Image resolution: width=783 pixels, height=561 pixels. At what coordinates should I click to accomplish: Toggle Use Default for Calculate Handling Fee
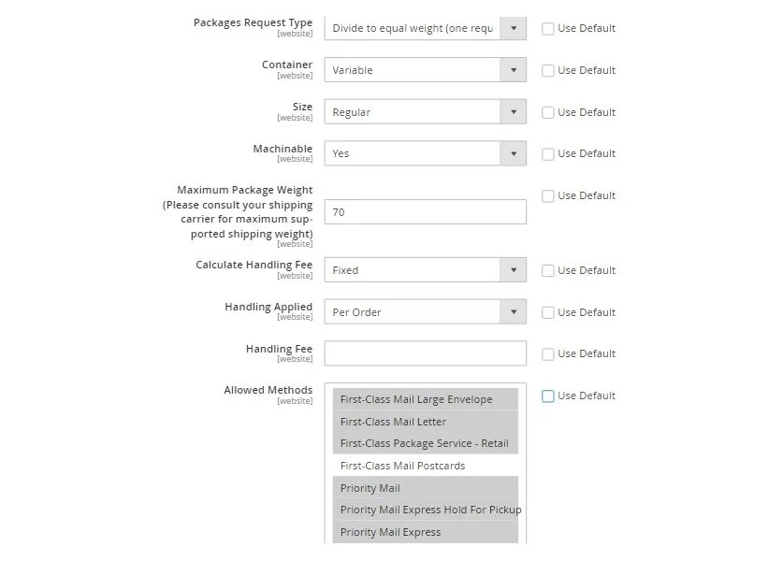point(547,269)
